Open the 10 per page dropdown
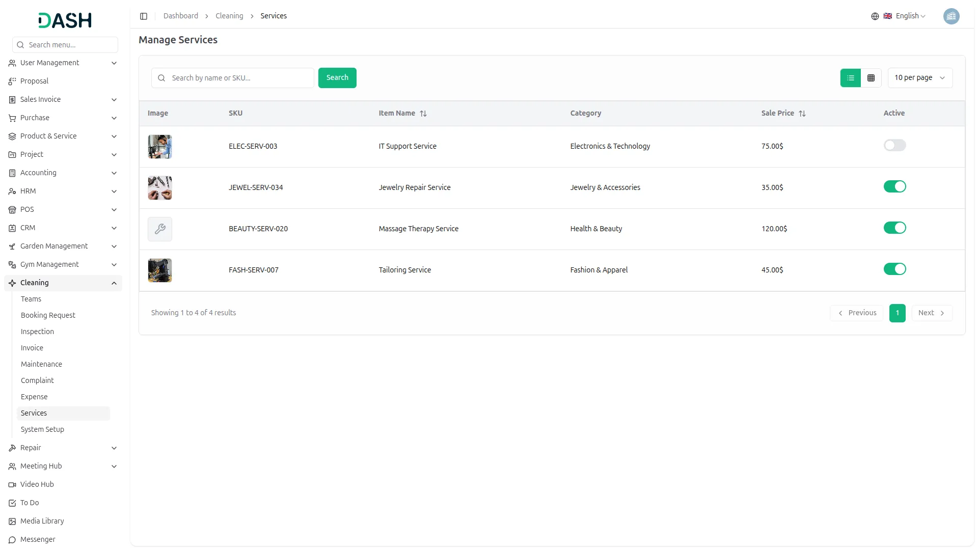The width and height of the screenshot is (978, 550). point(919,78)
